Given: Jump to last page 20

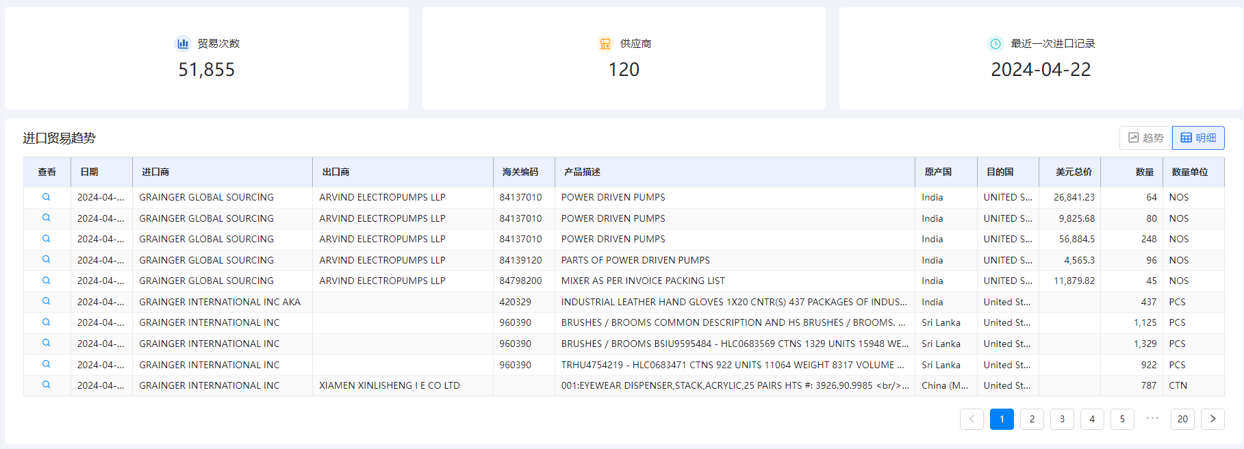Looking at the screenshot, I should click(1182, 419).
